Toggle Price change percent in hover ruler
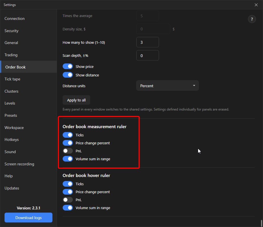The height and width of the screenshot is (227, 263). point(68,192)
